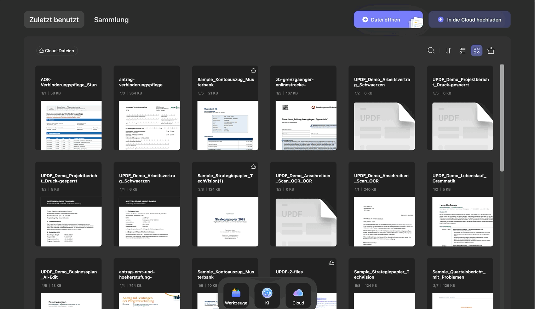Open the zb-grenzgaenger-onlinestrecke- thumbnail
Screen dimensions: 535x309
(306, 126)
